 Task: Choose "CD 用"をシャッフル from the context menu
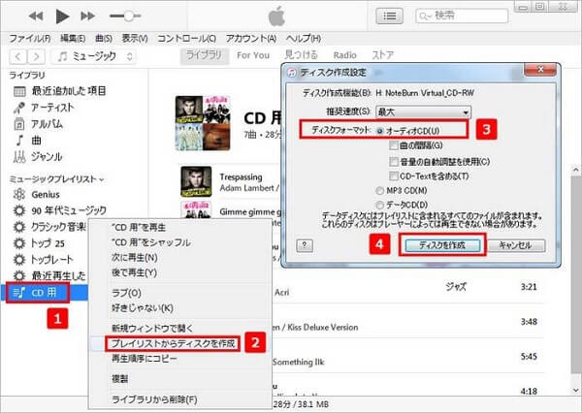point(151,242)
